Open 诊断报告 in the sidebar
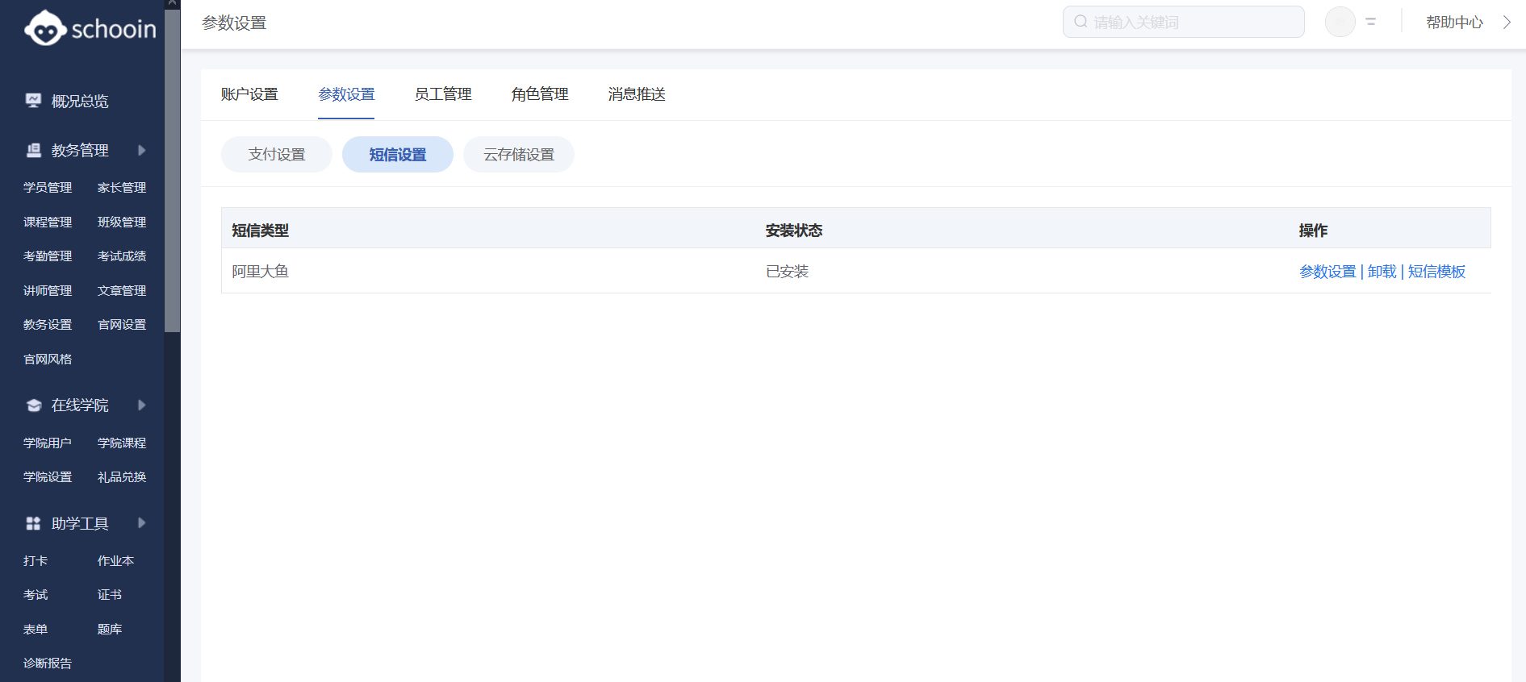 48,663
